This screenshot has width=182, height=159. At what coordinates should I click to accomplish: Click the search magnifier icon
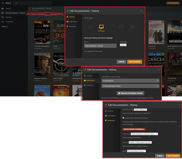[16, 3]
